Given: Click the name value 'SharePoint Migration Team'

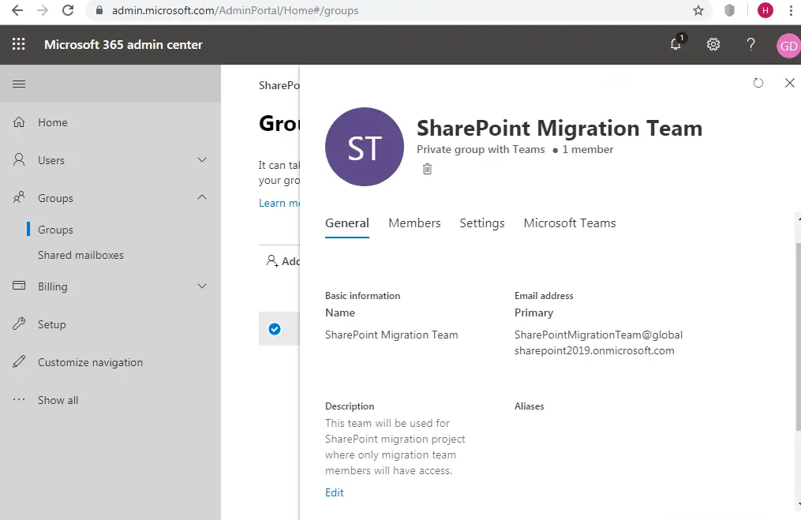Looking at the screenshot, I should [x=391, y=335].
